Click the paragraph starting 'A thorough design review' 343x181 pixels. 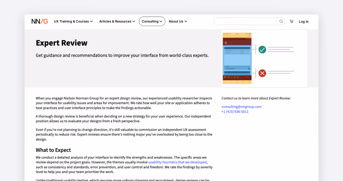pyautogui.click(x=123, y=119)
